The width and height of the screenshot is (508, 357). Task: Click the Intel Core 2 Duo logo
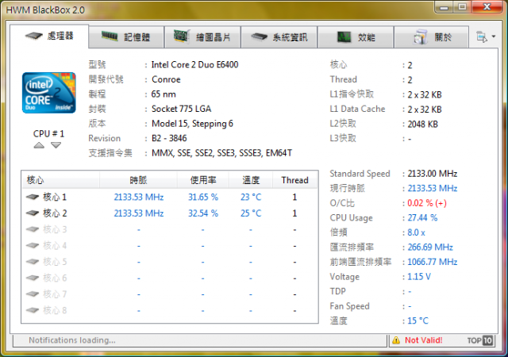pos(49,93)
